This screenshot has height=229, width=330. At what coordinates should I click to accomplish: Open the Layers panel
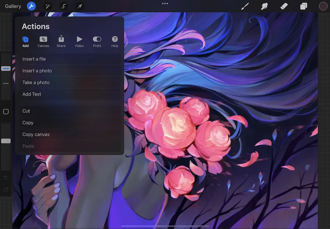coord(304,6)
